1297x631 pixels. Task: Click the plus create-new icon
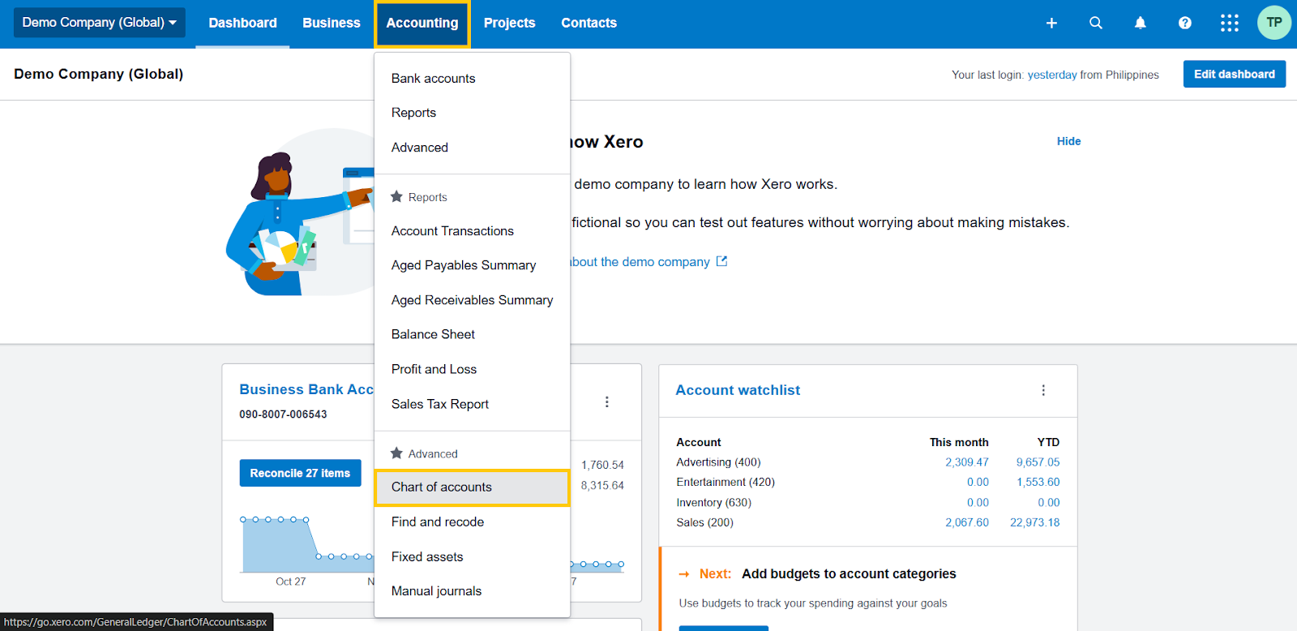(1051, 23)
